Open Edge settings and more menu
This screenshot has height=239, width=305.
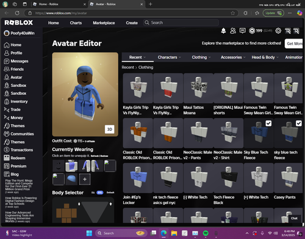point(290,13)
